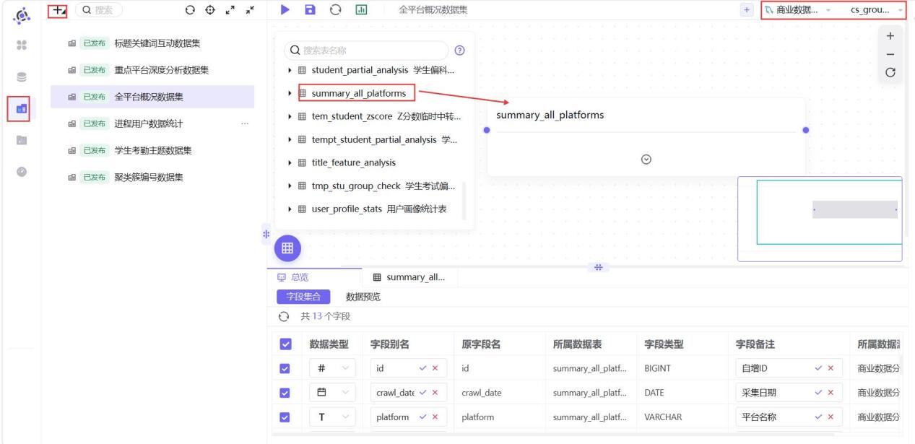The image size is (915, 444).
Task: Click the dataset list search box
Action: pyautogui.click(x=99, y=10)
